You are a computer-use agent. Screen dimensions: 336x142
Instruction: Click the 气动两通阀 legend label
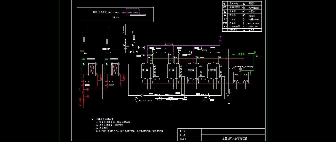click(x=234, y=26)
